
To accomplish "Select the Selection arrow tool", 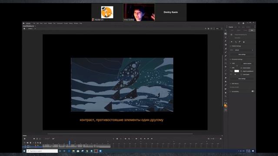I will pyautogui.click(x=225, y=30).
